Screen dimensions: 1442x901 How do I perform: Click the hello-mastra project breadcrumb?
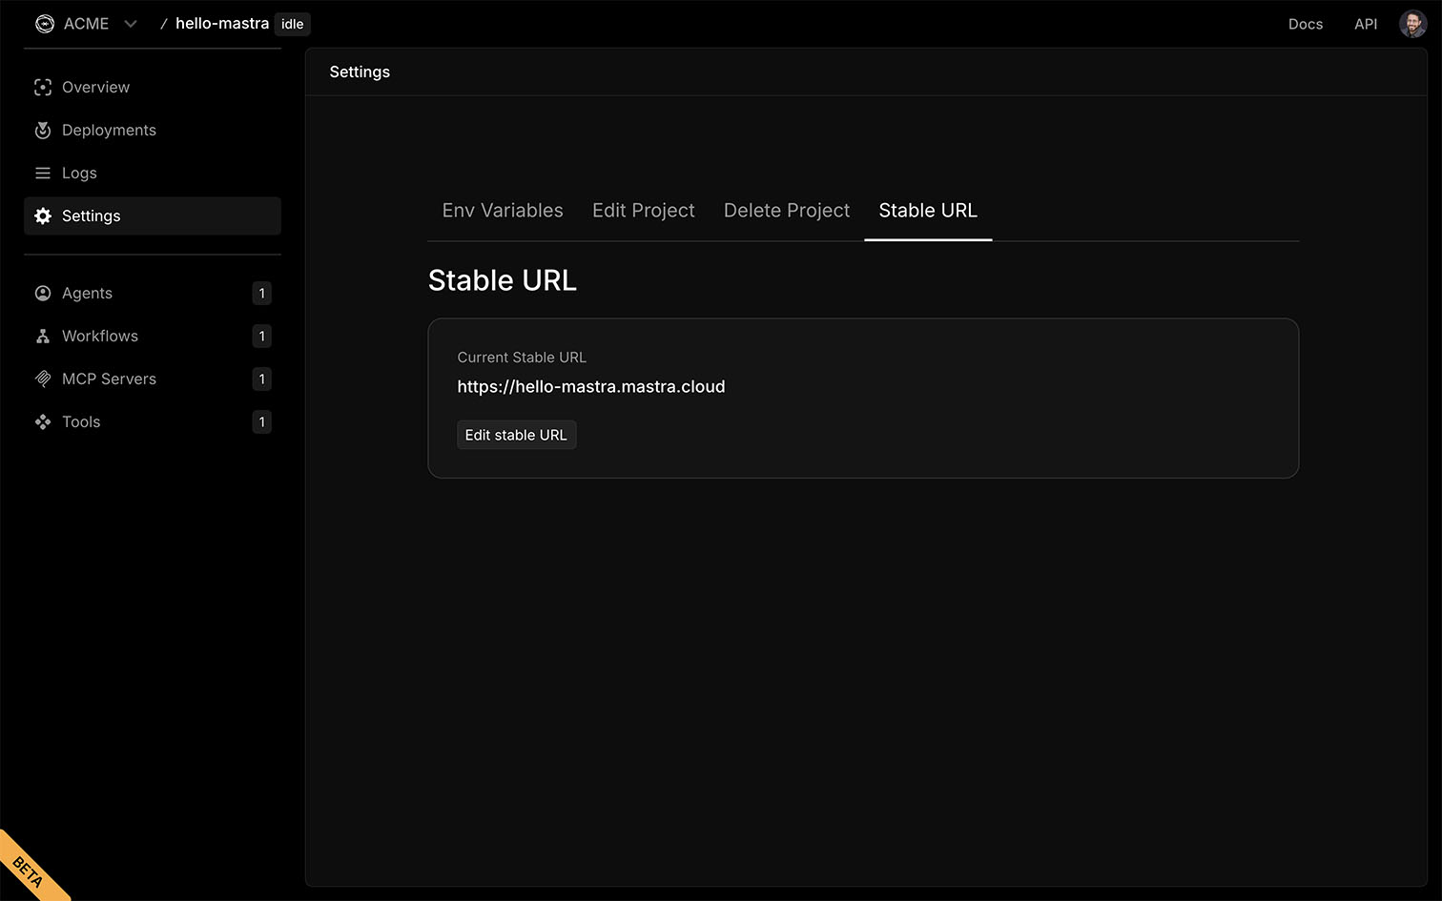(222, 24)
